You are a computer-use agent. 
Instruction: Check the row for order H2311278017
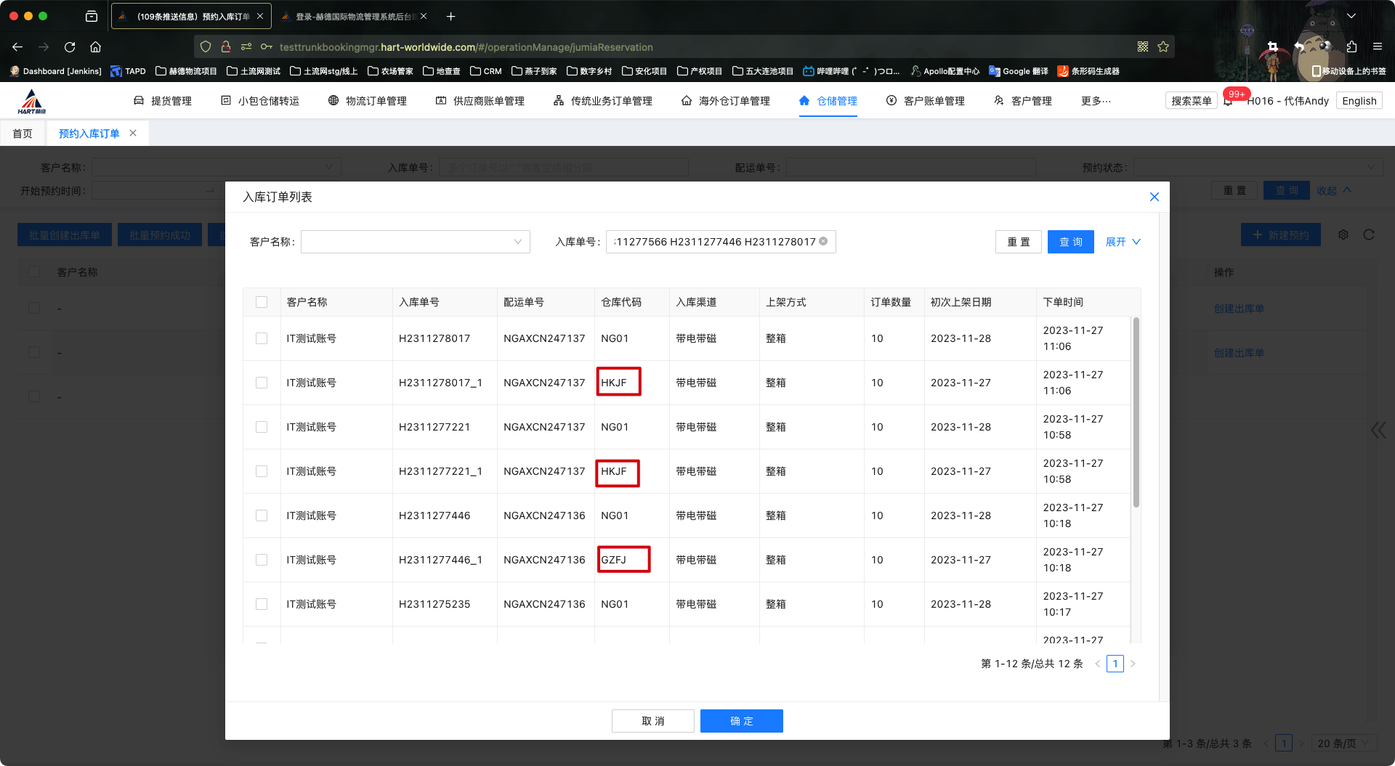pyautogui.click(x=262, y=338)
